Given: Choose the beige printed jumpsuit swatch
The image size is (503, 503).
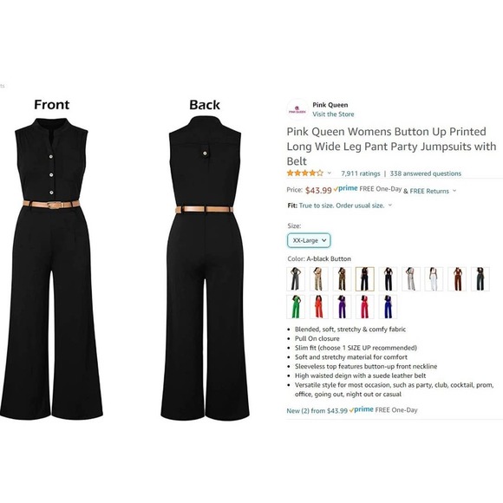Looking at the screenshot, I should click(x=318, y=278).
